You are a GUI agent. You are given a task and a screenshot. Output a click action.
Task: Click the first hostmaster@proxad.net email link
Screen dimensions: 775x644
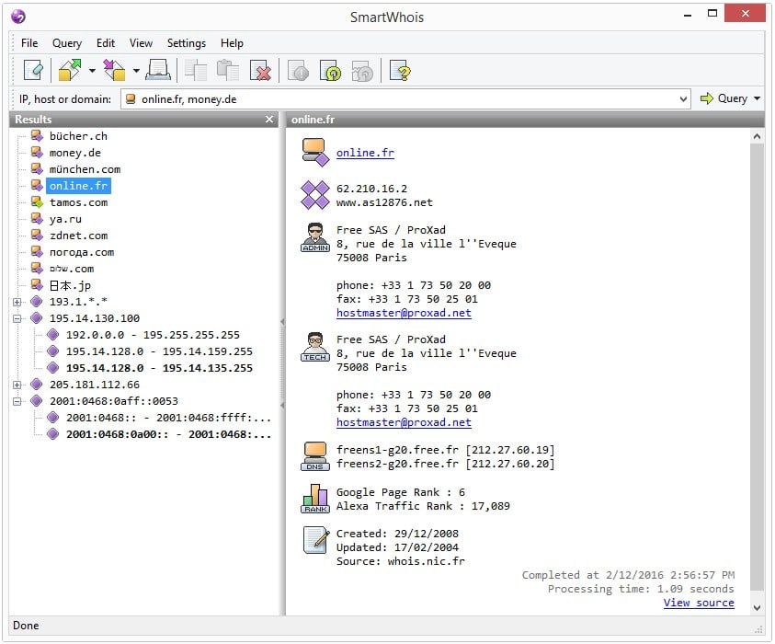(404, 313)
